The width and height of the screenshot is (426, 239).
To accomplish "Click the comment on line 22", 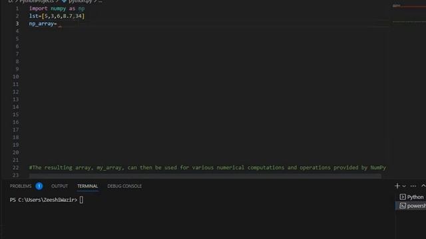I will [208, 167].
